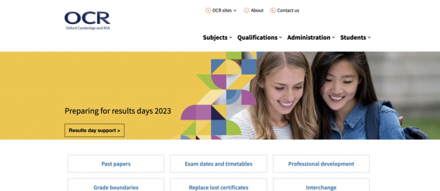Open Professional development tile
This screenshot has height=191, width=440.
321,164
